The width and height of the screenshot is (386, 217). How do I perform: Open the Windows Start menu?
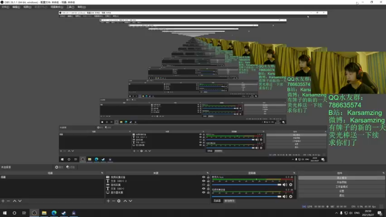click(5, 213)
